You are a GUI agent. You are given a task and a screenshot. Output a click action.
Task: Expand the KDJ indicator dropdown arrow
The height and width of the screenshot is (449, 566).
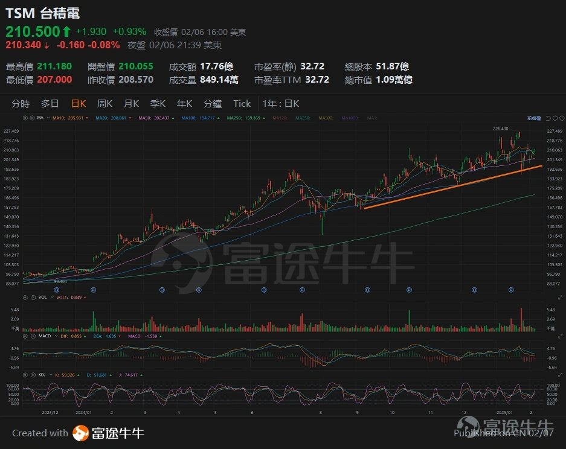point(51,375)
